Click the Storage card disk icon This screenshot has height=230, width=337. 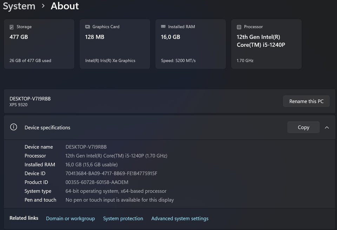tap(12, 27)
